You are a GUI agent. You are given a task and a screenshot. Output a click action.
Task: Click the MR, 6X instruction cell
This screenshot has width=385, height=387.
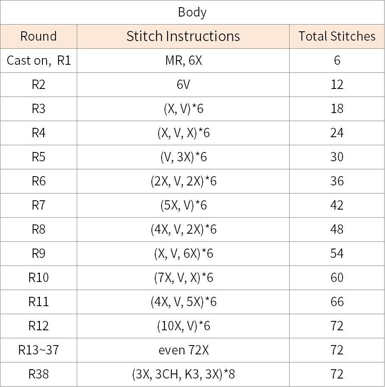coord(183,61)
